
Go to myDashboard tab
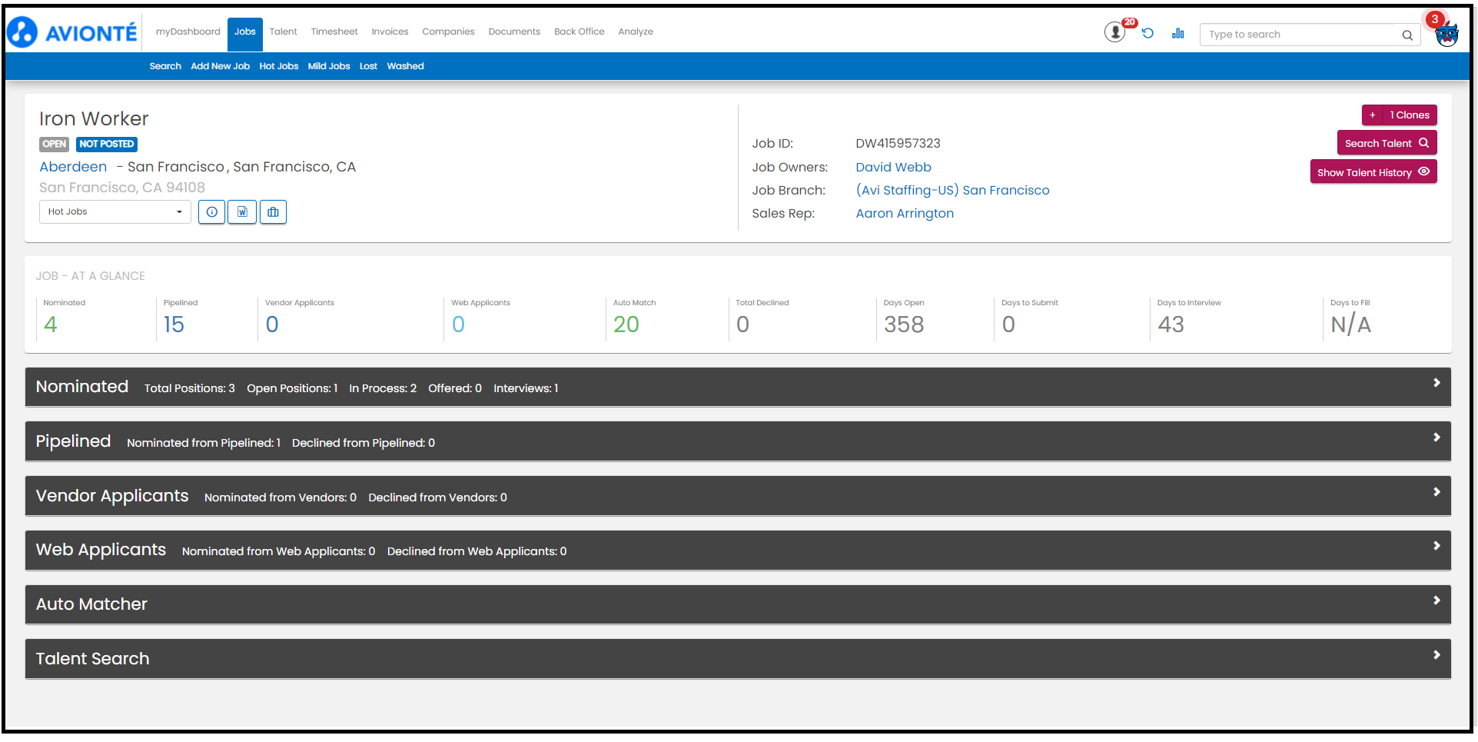pos(188,32)
